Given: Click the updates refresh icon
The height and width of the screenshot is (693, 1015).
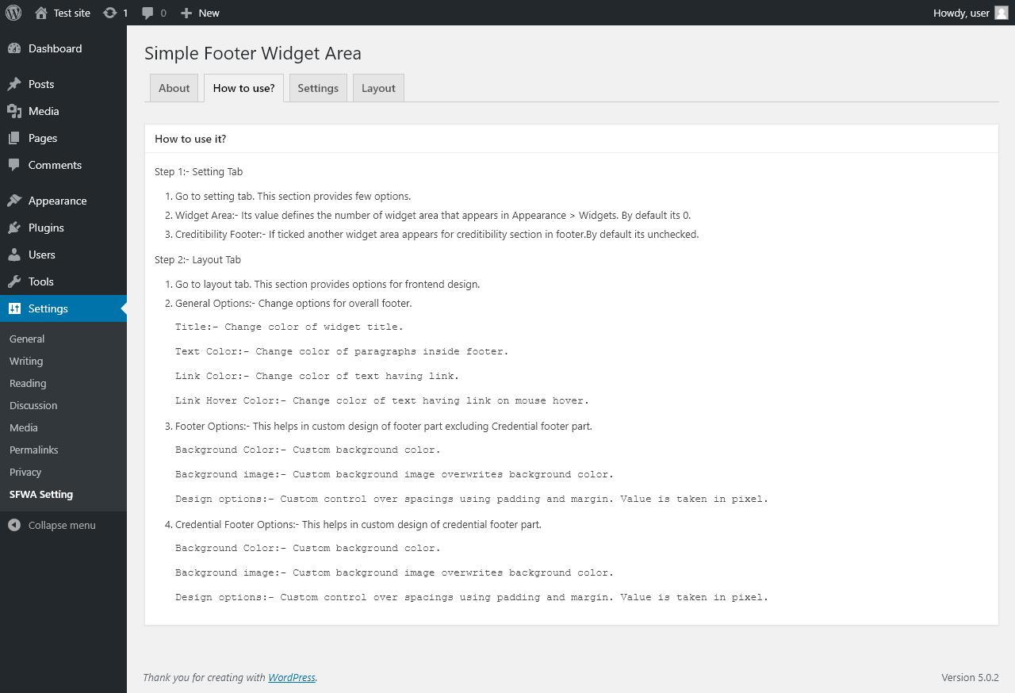Looking at the screenshot, I should [110, 13].
